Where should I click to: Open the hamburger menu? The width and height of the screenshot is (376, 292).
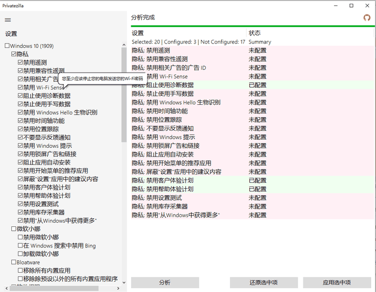8,20
